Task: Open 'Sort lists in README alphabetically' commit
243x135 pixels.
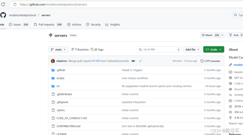Action: tap(143, 126)
